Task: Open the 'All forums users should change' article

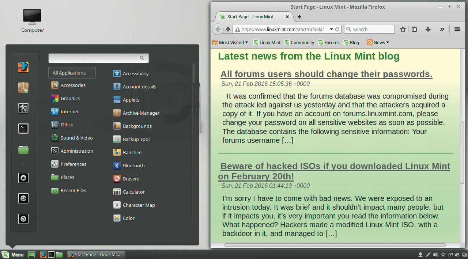Action: [326, 74]
